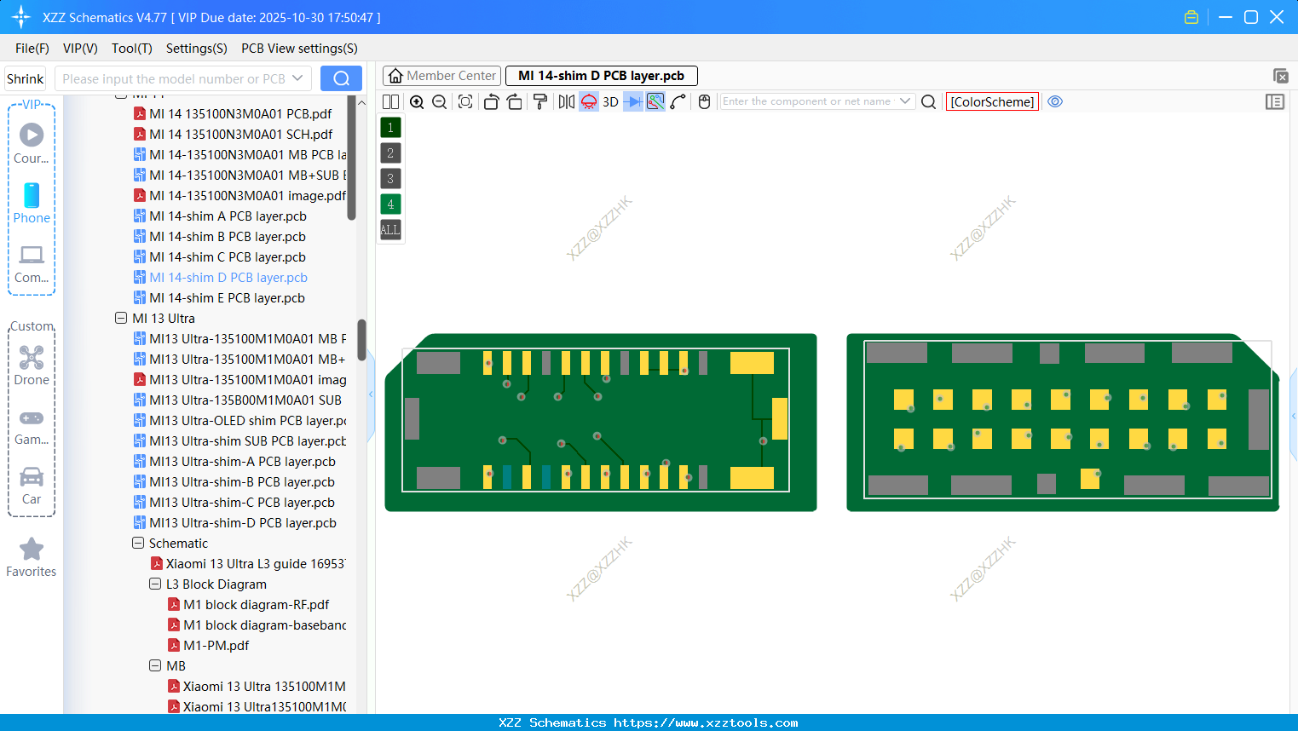
Task: Open the PCB View settings menu
Action: pyautogui.click(x=298, y=49)
